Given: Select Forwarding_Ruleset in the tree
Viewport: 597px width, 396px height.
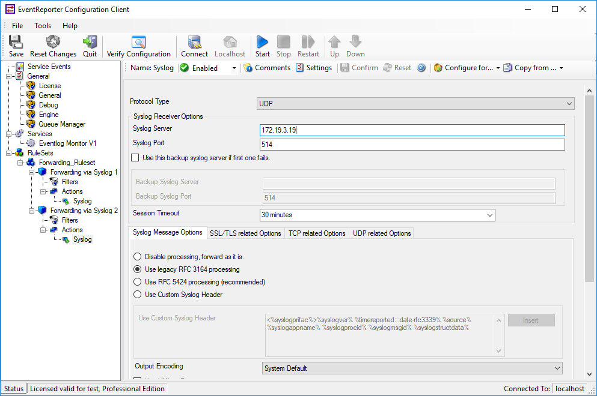Looking at the screenshot, I should (67, 163).
